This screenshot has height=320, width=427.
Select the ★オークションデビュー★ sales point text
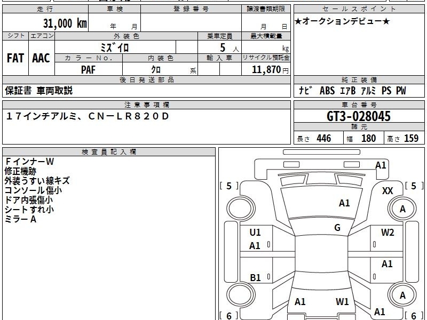pyautogui.click(x=342, y=21)
